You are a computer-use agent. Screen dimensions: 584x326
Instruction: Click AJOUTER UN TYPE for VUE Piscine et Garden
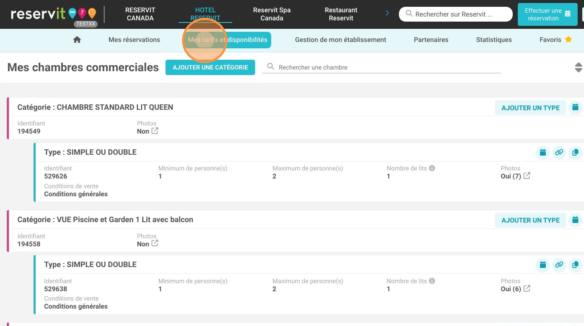[531, 220]
